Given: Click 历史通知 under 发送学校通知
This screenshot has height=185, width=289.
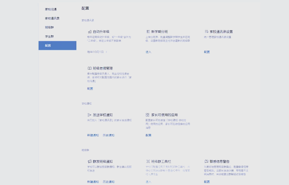Looking at the screenshot, I should point(109,135).
